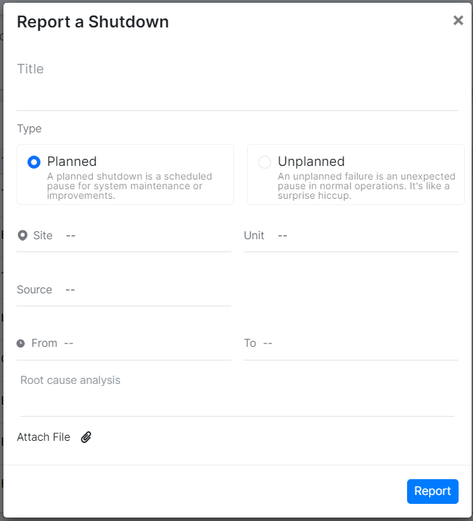Click the paperclip attach file icon
This screenshot has height=521, width=473.
86,437
